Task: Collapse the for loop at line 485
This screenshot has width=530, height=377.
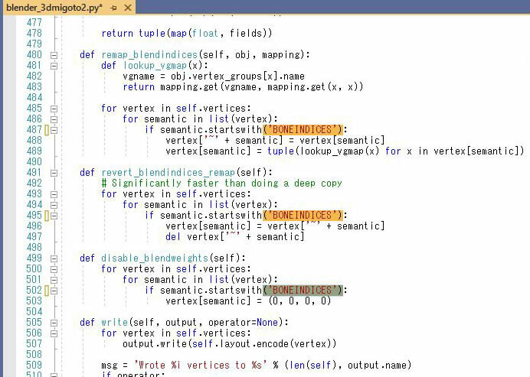Action: (54, 109)
